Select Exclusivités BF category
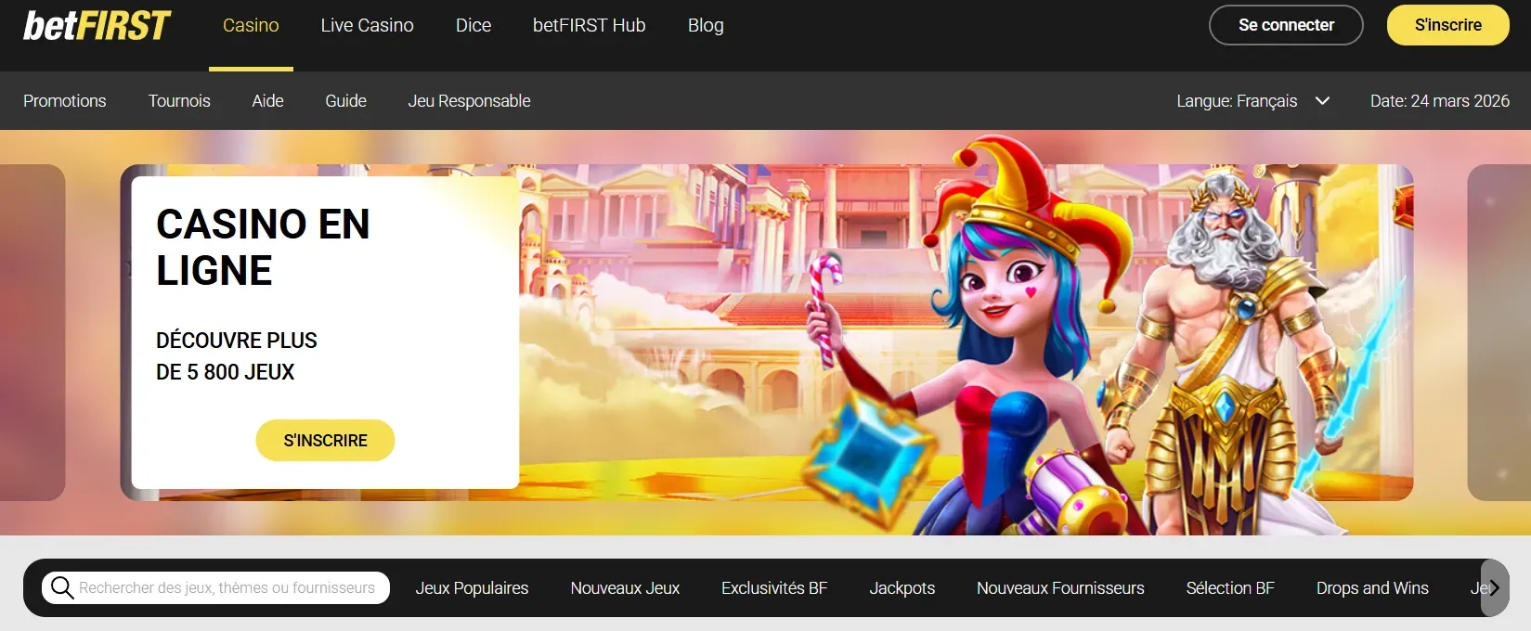 pyautogui.click(x=774, y=588)
